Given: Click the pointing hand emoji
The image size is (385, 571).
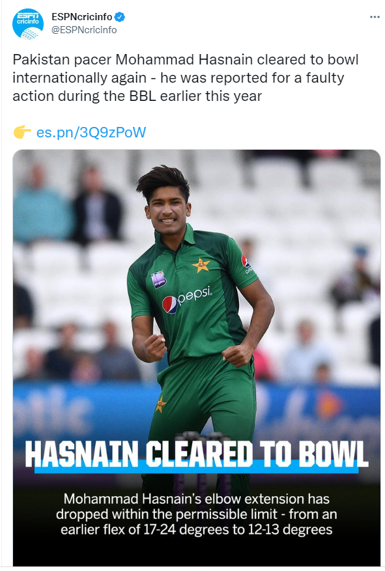Looking at the screenshot, I should tap(22, 132).
